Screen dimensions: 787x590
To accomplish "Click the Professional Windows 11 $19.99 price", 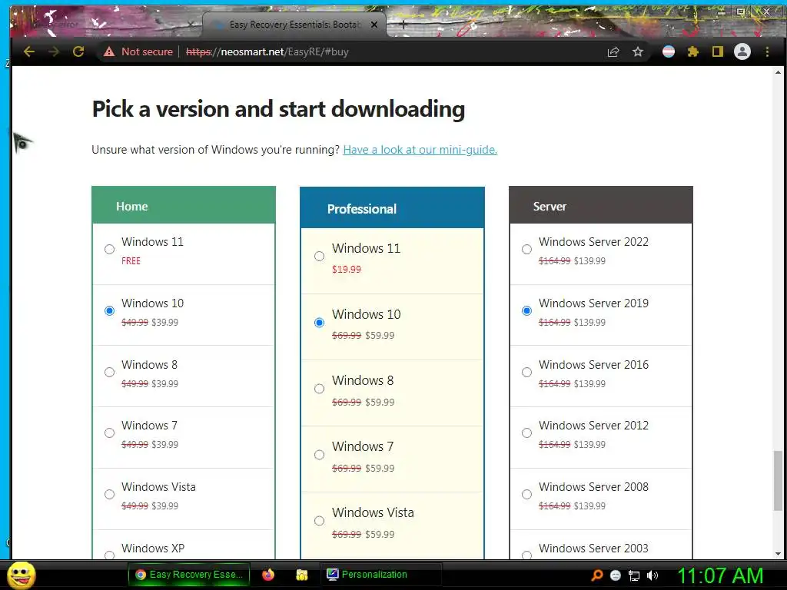I will (347, 270).
